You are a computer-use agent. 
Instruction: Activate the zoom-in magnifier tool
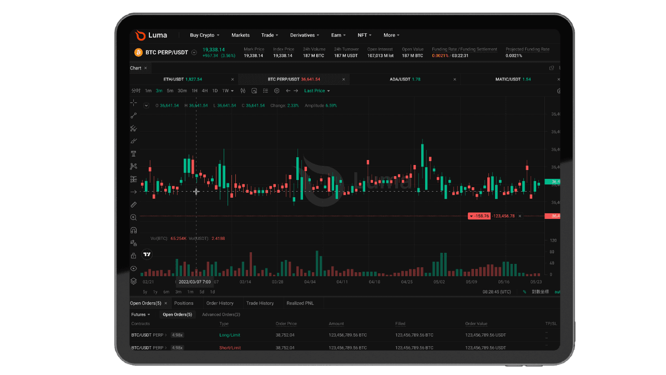[133, 218]
